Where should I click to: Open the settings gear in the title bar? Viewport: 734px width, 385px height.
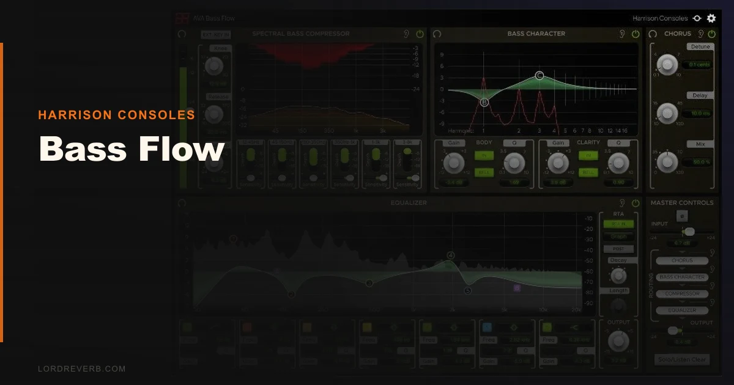(x=711, y=18)
